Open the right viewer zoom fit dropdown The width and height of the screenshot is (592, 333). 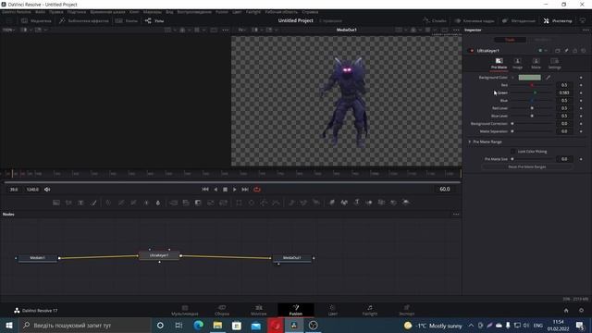click(242, 30)
